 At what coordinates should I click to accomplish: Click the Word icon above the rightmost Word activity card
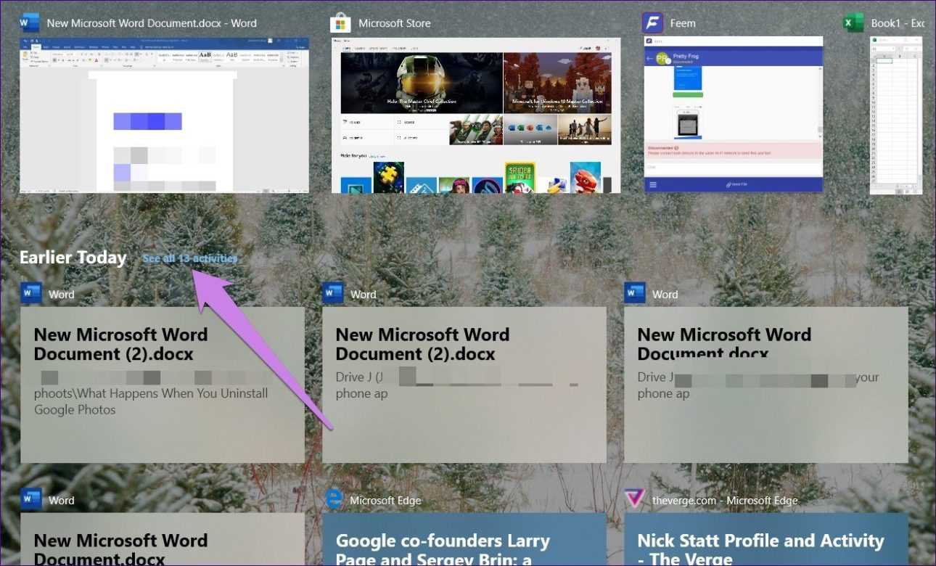coord(635,294)
